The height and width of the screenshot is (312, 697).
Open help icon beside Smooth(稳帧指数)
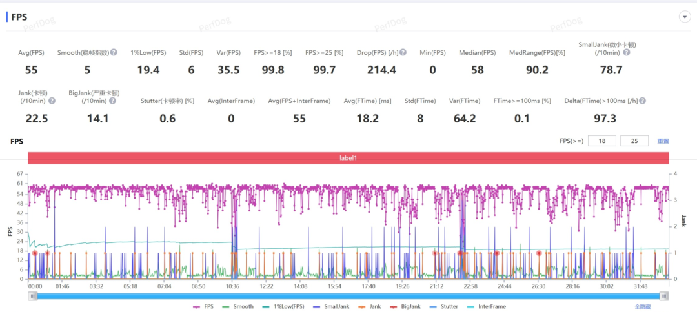click(114, 52)
